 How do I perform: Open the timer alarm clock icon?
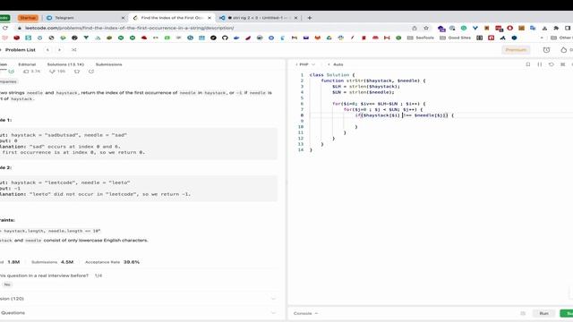pyautogui.click(x=546, y=50)
